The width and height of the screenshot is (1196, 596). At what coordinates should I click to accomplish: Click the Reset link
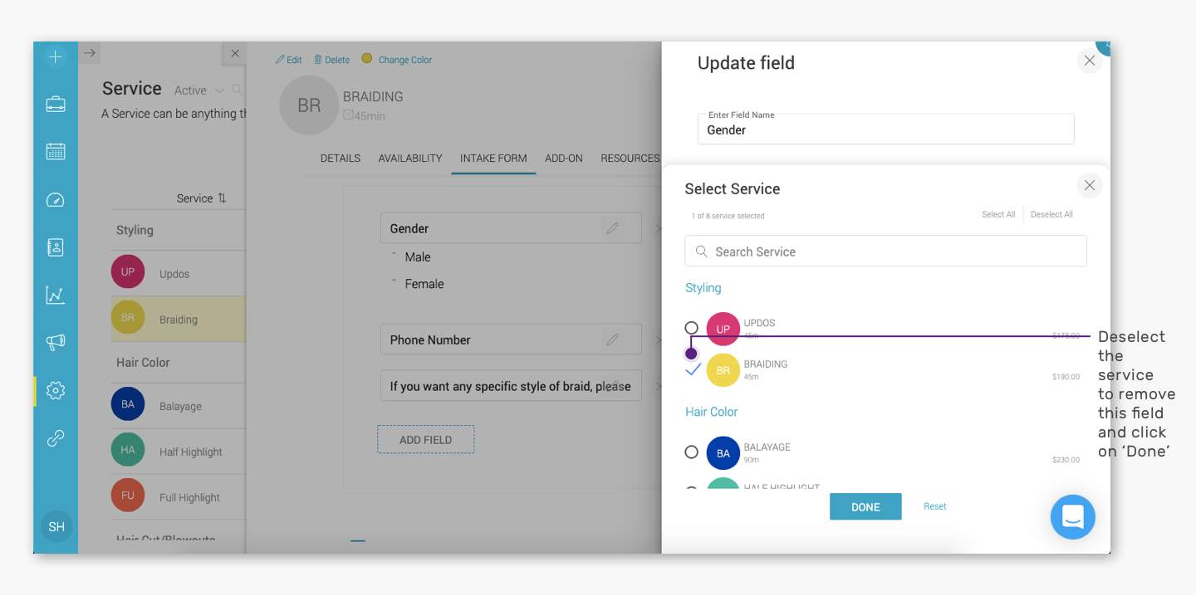[x=934, y=506]
